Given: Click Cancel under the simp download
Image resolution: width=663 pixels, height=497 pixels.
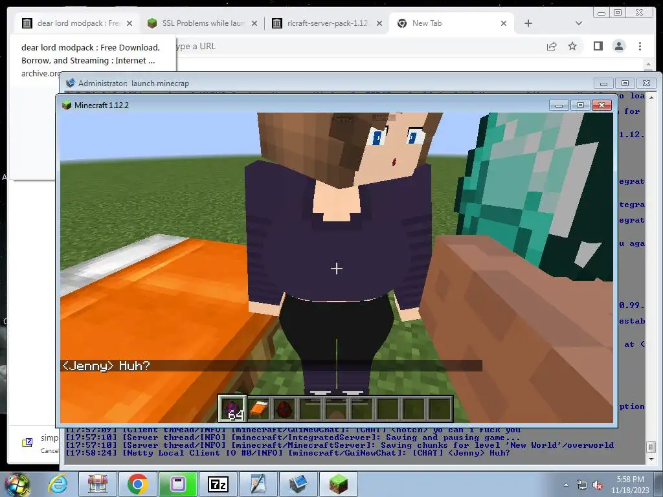Looking at the screenshot, I should click(49, 451).
